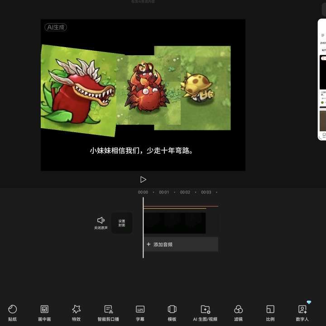Click the red chomper plant image in preview
Image resolution: width=326 pixels, height=326 pixels.
(78, 91)
